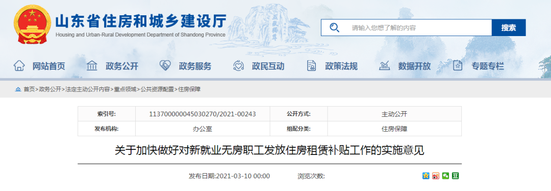The height and width of the screenshot is (191, 551).
Task: Open 重点领域 breadcrumb link
Action: (x=125, y=89)
